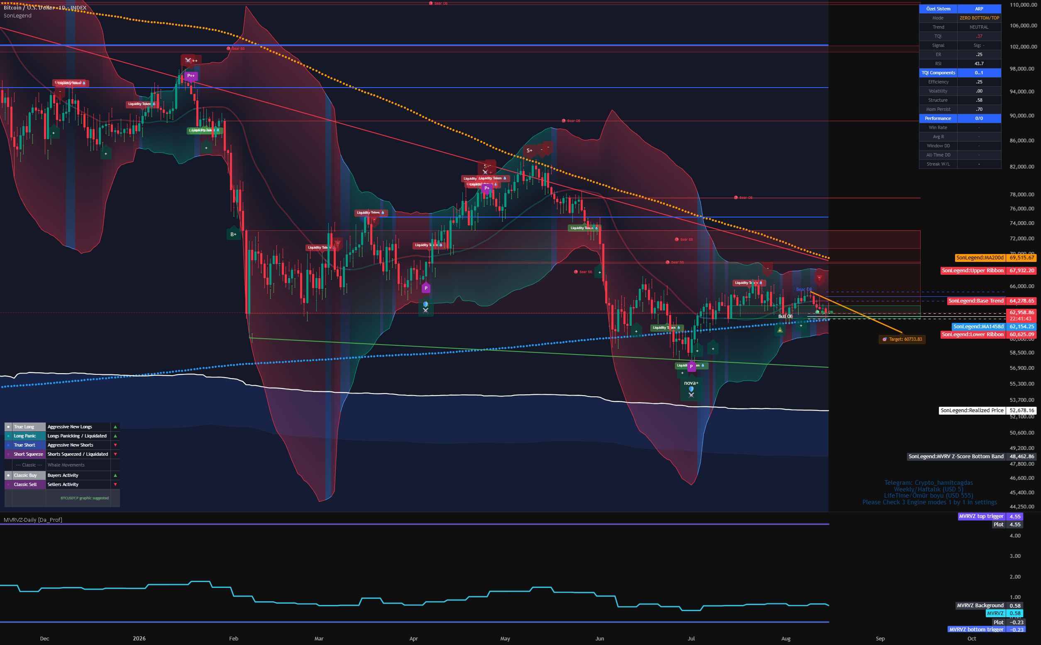Click the purple dot beside Short Squeeze

tap(8, 454)
